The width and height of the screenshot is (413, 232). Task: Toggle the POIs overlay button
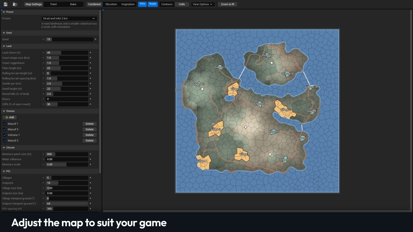point(142,4)
